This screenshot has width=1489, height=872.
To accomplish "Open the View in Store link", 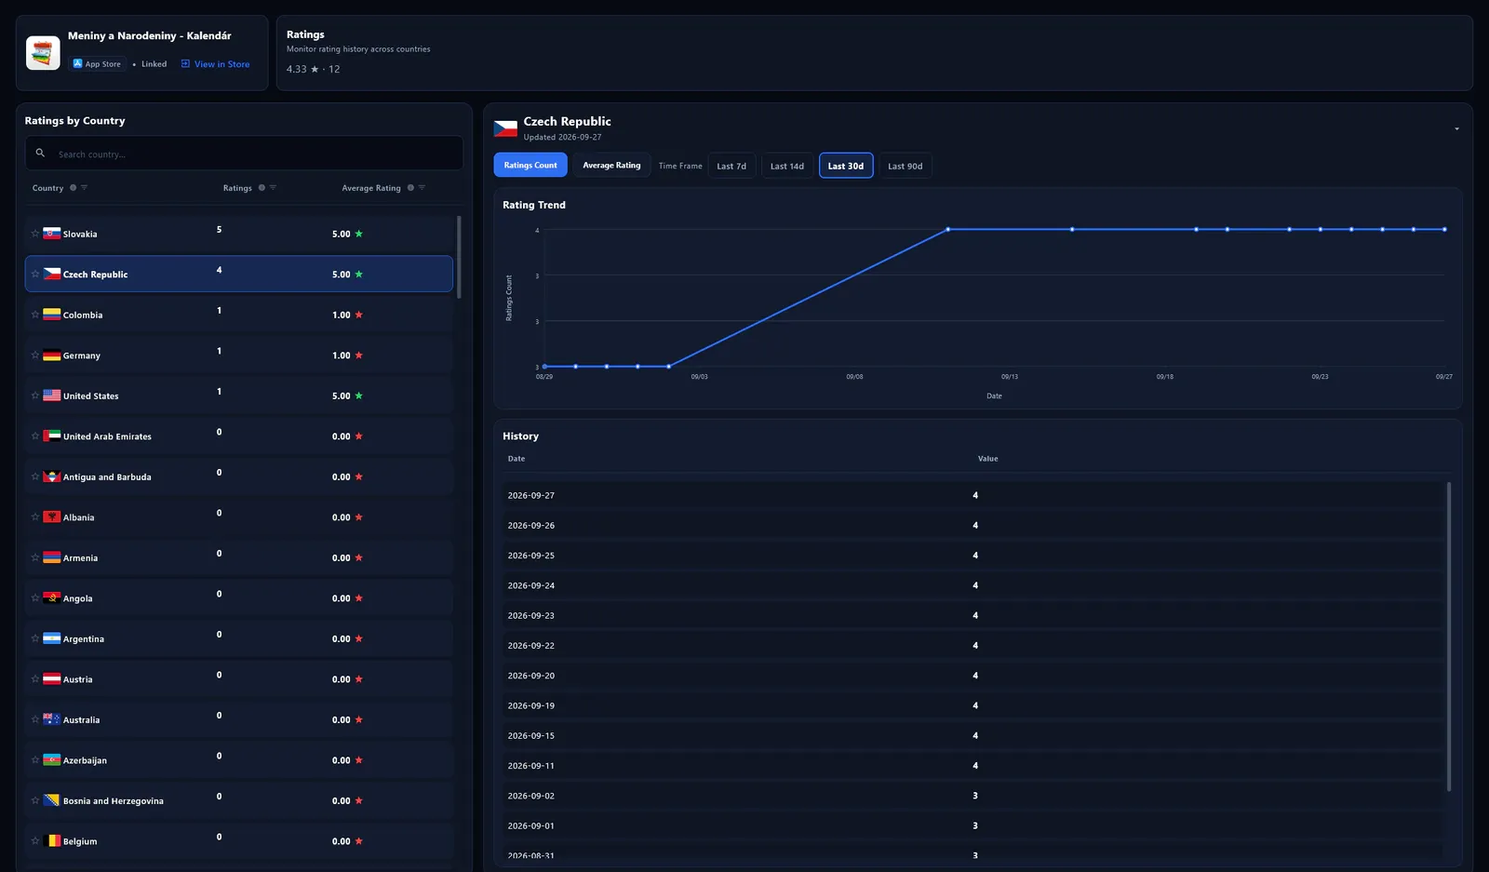I will pos(215,64).
